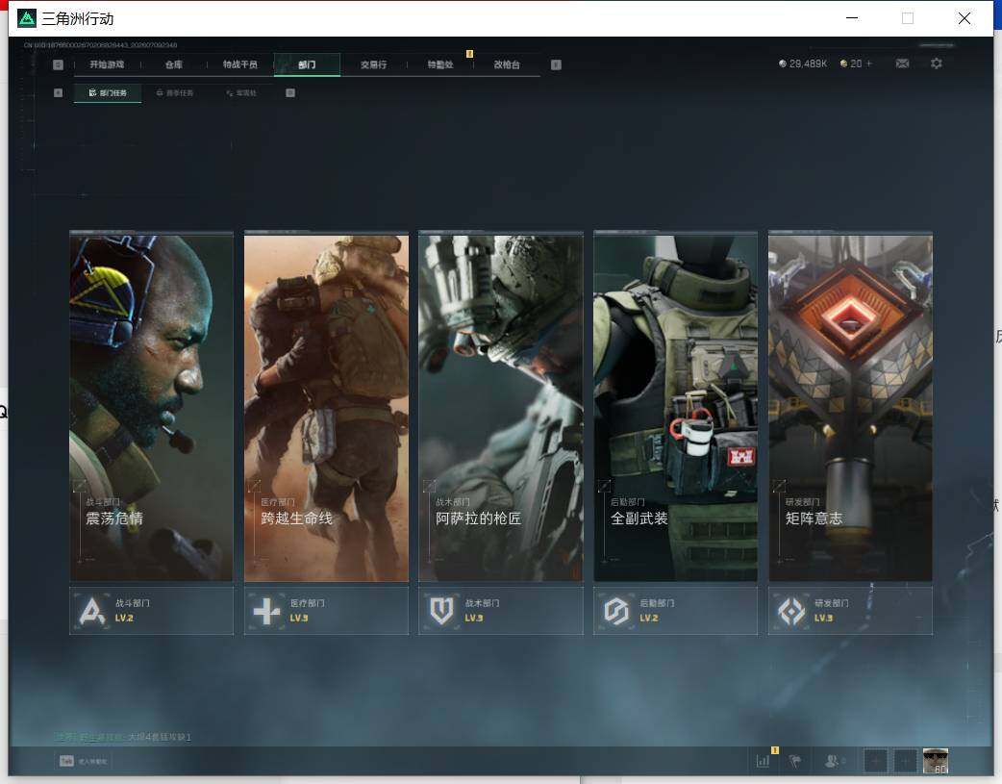1002x784 pixels.
Task: Click the 战斗部门 LV.2 department button
Action: [x=151, y=611]
